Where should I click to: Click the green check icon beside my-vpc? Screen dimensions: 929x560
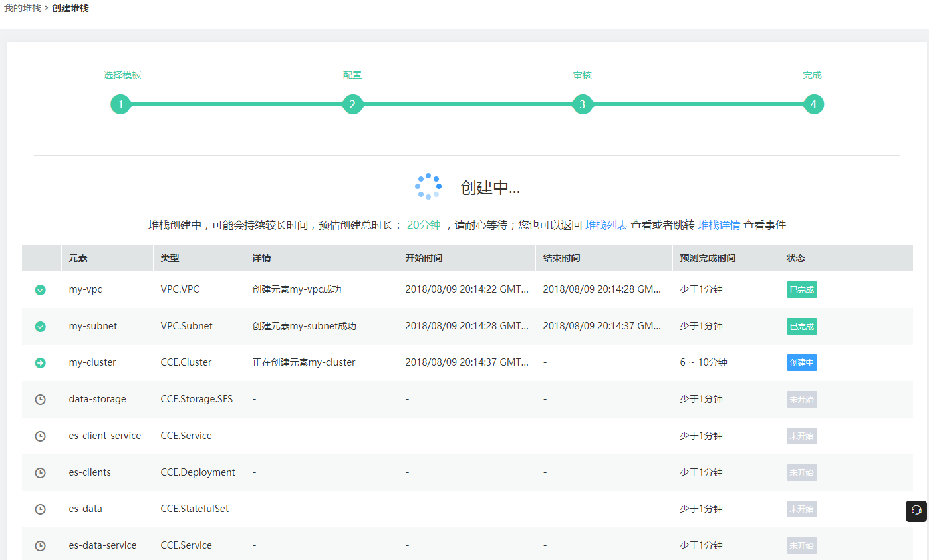pos(41,290)
